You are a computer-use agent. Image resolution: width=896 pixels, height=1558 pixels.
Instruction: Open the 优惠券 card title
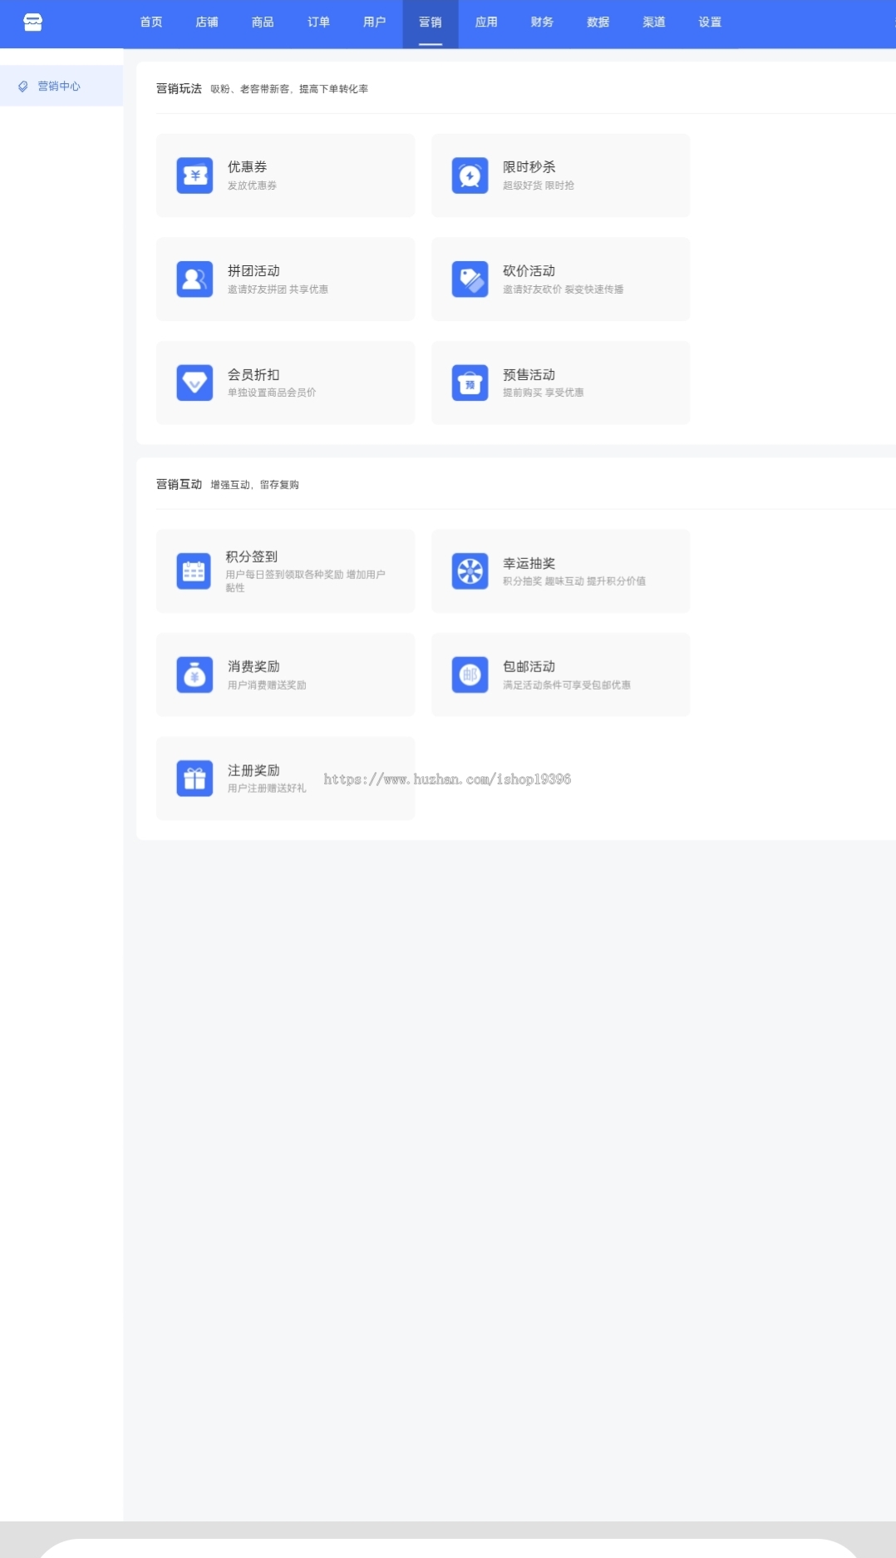pos(247,167)
